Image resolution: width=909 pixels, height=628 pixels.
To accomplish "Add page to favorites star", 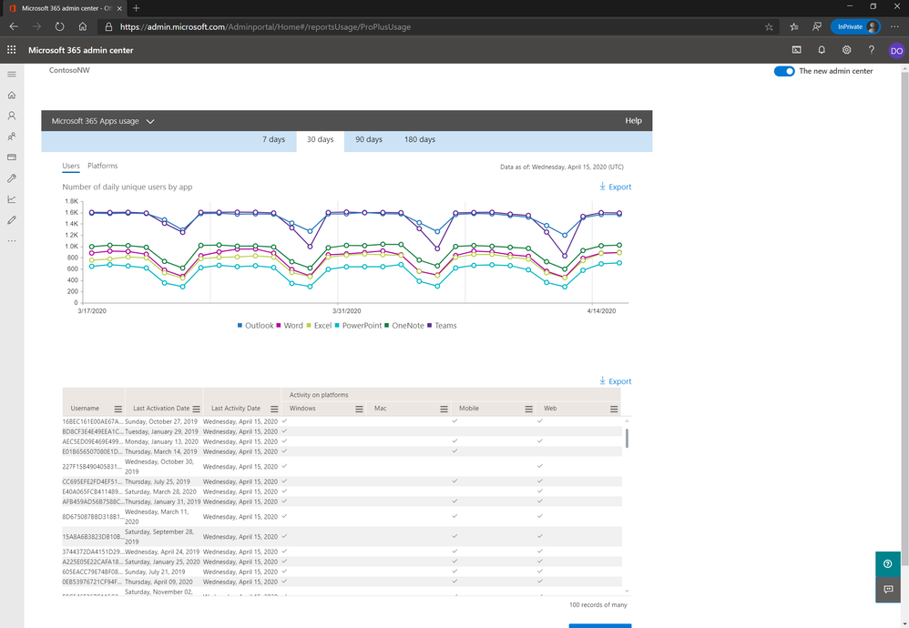I will click(769, 26).
